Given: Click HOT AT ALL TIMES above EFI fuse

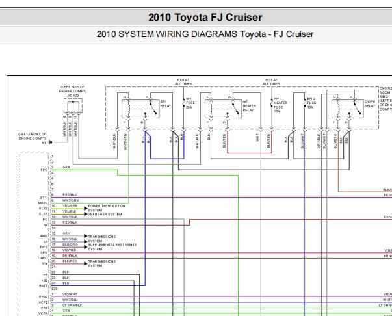Looking at the screenshot, I should (x=183, y=82).
